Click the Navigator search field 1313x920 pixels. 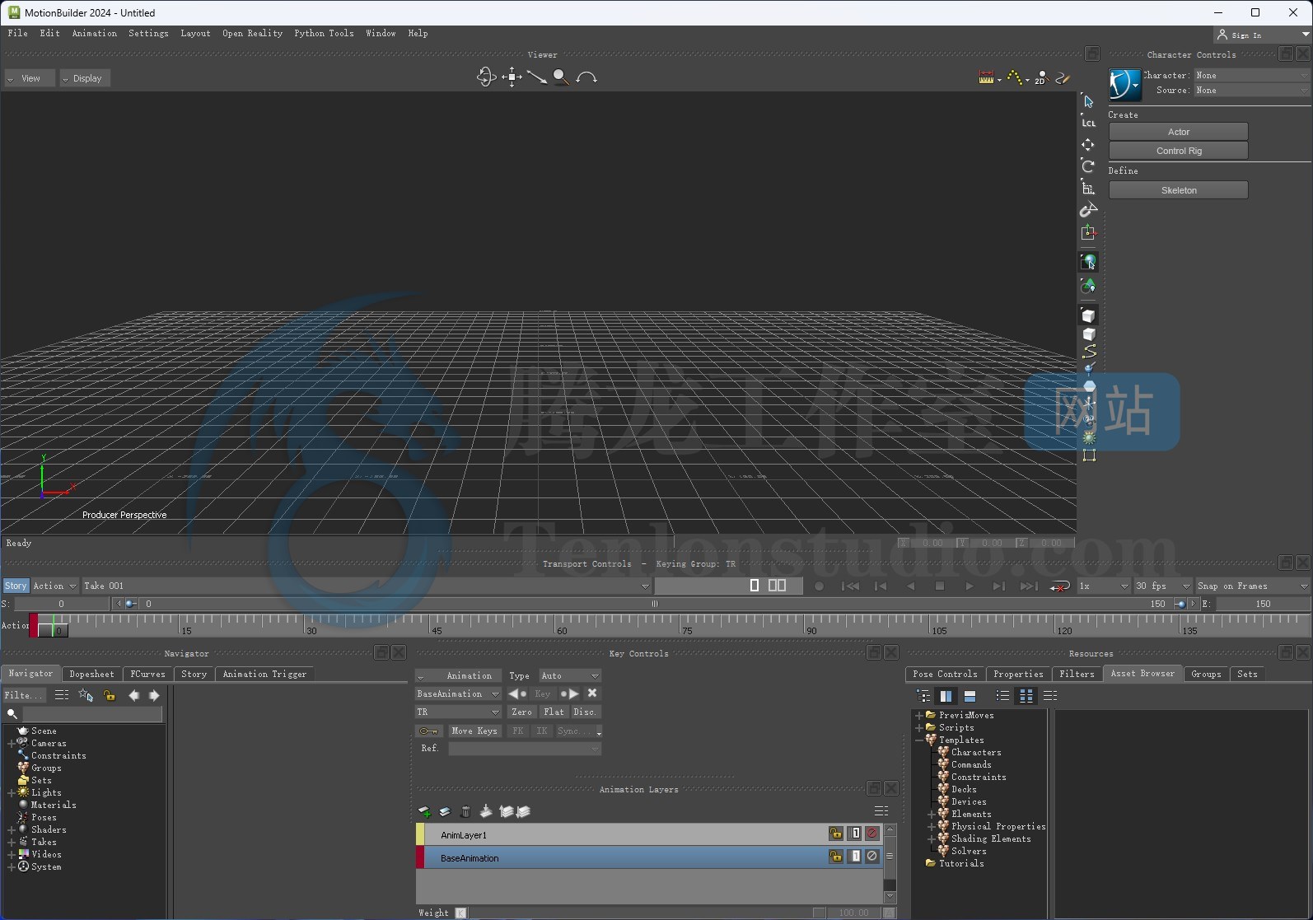(92, 714)
